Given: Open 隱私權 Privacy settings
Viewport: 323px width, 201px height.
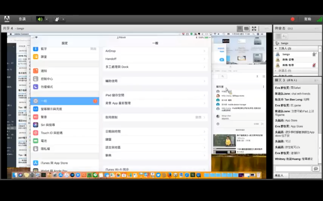Looking at the screenshot, I should coord(65,149).
